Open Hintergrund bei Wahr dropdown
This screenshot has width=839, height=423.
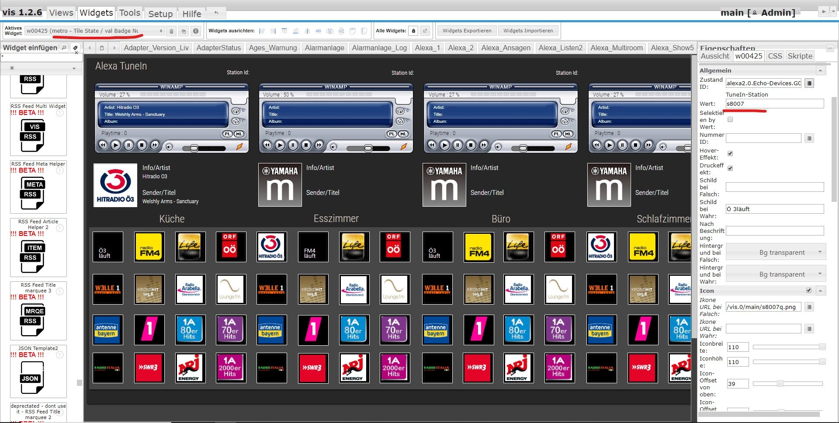coord(776,274)
